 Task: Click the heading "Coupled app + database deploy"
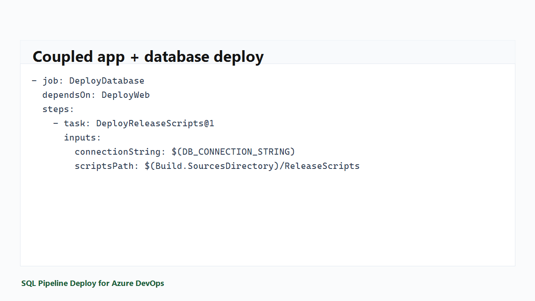148,56
